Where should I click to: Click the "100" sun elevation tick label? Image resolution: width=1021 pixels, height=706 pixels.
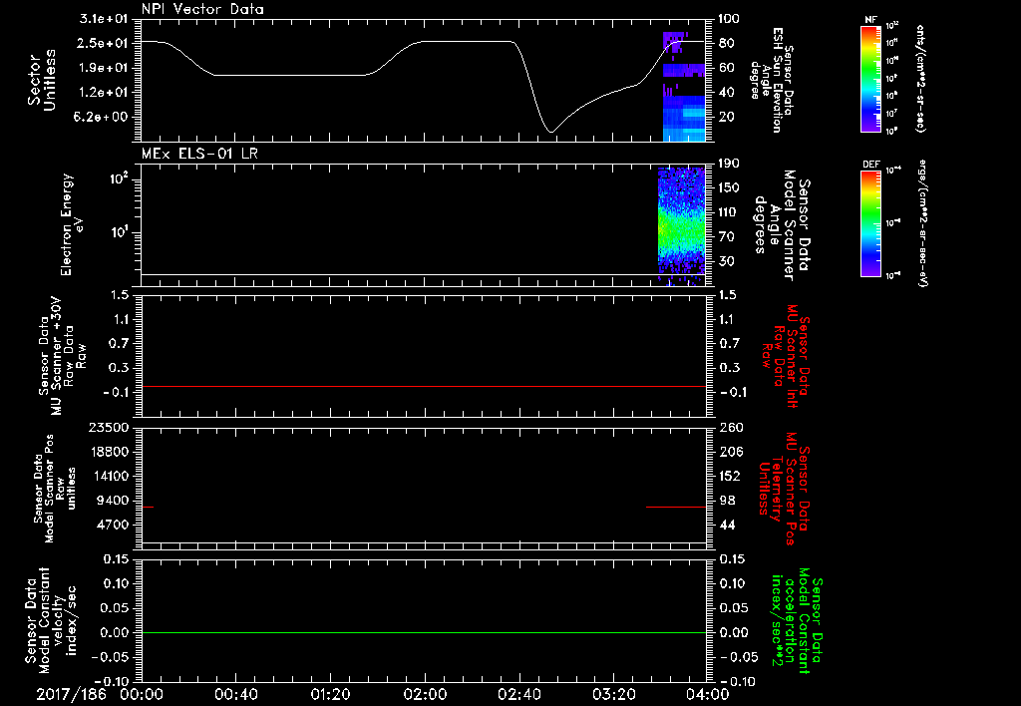pyautogui.click(x=729, y=19)
